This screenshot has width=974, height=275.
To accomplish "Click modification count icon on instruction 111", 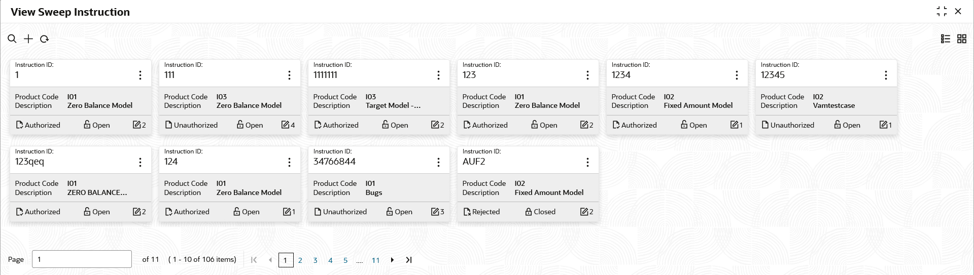I will (x=285, y=125).
